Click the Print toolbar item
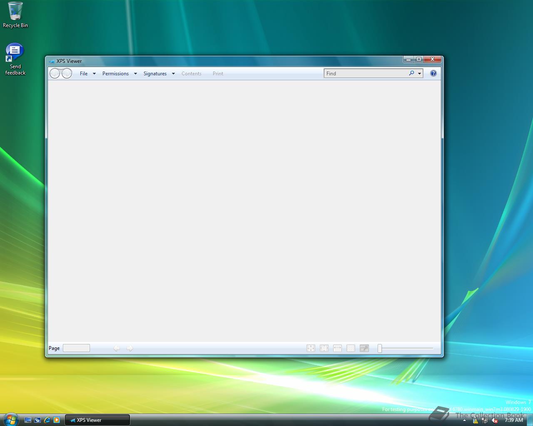 (218, 74)
